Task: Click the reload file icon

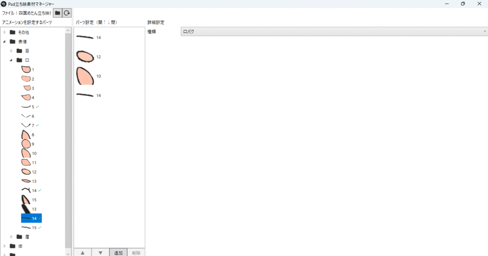Action: (x=67, y=13)
